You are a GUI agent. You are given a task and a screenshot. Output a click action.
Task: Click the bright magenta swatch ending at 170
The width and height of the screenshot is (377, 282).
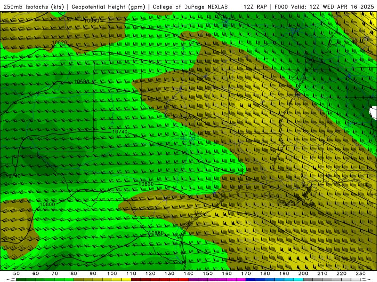click(x=241, y=279)
